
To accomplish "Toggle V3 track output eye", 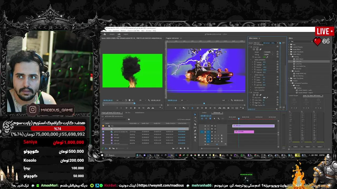I will pos(215,126).
